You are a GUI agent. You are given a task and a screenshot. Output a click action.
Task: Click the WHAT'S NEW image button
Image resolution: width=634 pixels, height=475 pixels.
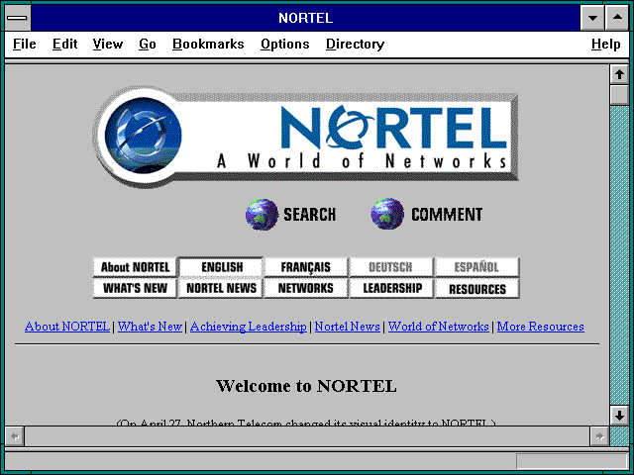(135, 288)
